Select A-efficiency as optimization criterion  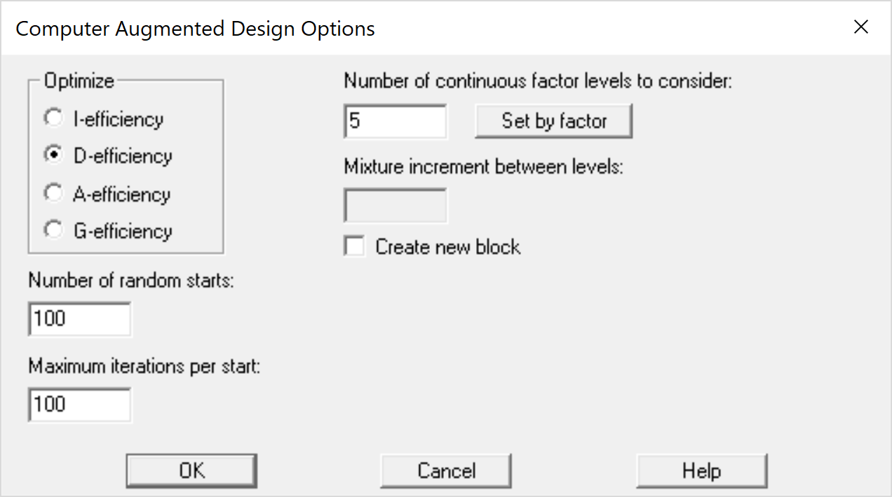click(53, 193)
